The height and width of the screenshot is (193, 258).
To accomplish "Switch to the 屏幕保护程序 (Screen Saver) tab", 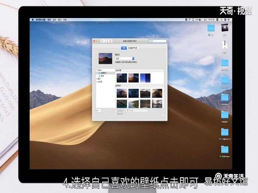I will coord(133,48).
